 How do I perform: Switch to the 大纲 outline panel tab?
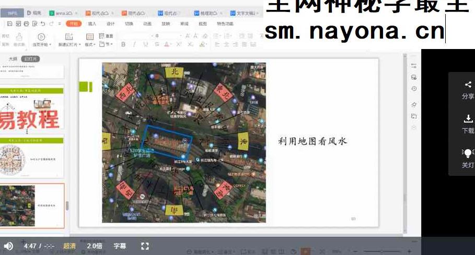(13, 58)
